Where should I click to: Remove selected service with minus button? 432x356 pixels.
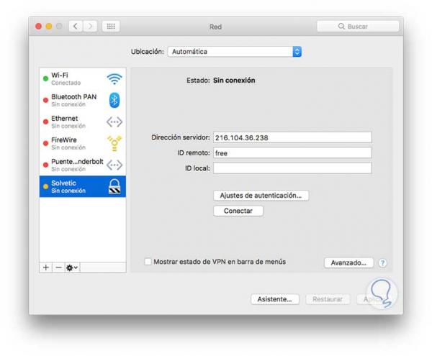tap(58, 268)
